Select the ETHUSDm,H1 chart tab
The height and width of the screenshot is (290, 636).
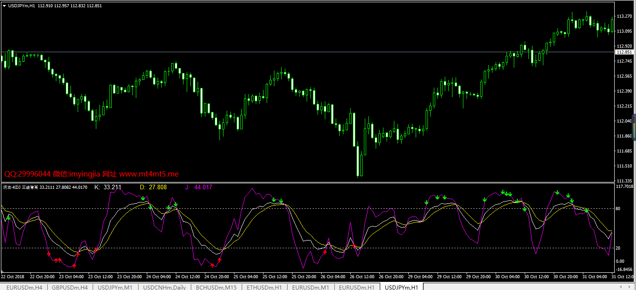coord(264,287)
